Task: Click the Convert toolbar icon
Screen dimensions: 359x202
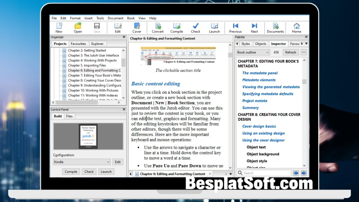Action: [x=158, y=28]
